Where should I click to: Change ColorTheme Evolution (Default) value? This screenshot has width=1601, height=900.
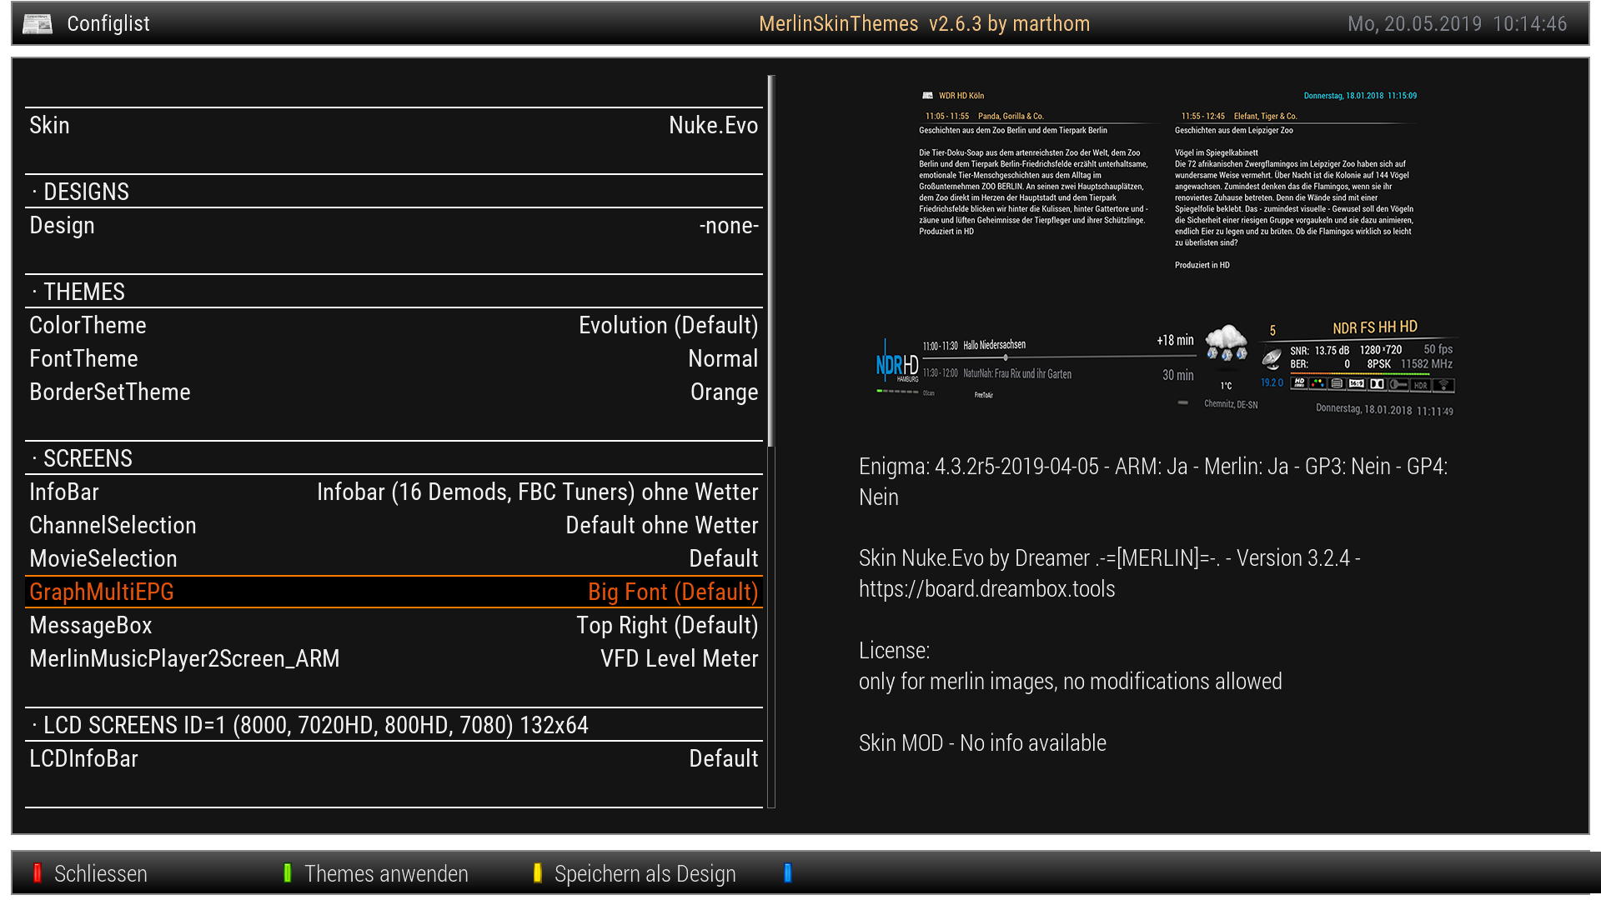coord(668,326)
